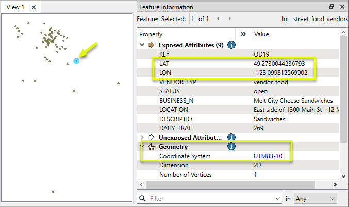The height and width of the screenshot is (207, 349).
Task: Open the 'Any' filter column dropdown
Action: [x=315, y=198]
